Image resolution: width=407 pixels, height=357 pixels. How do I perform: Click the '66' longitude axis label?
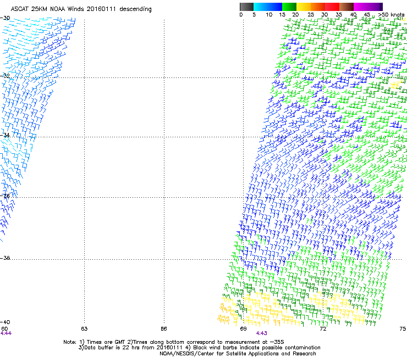pos(164,329)
